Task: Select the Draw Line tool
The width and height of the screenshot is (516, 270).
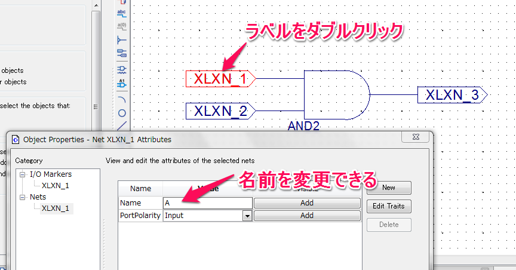Action: [122, 125]
